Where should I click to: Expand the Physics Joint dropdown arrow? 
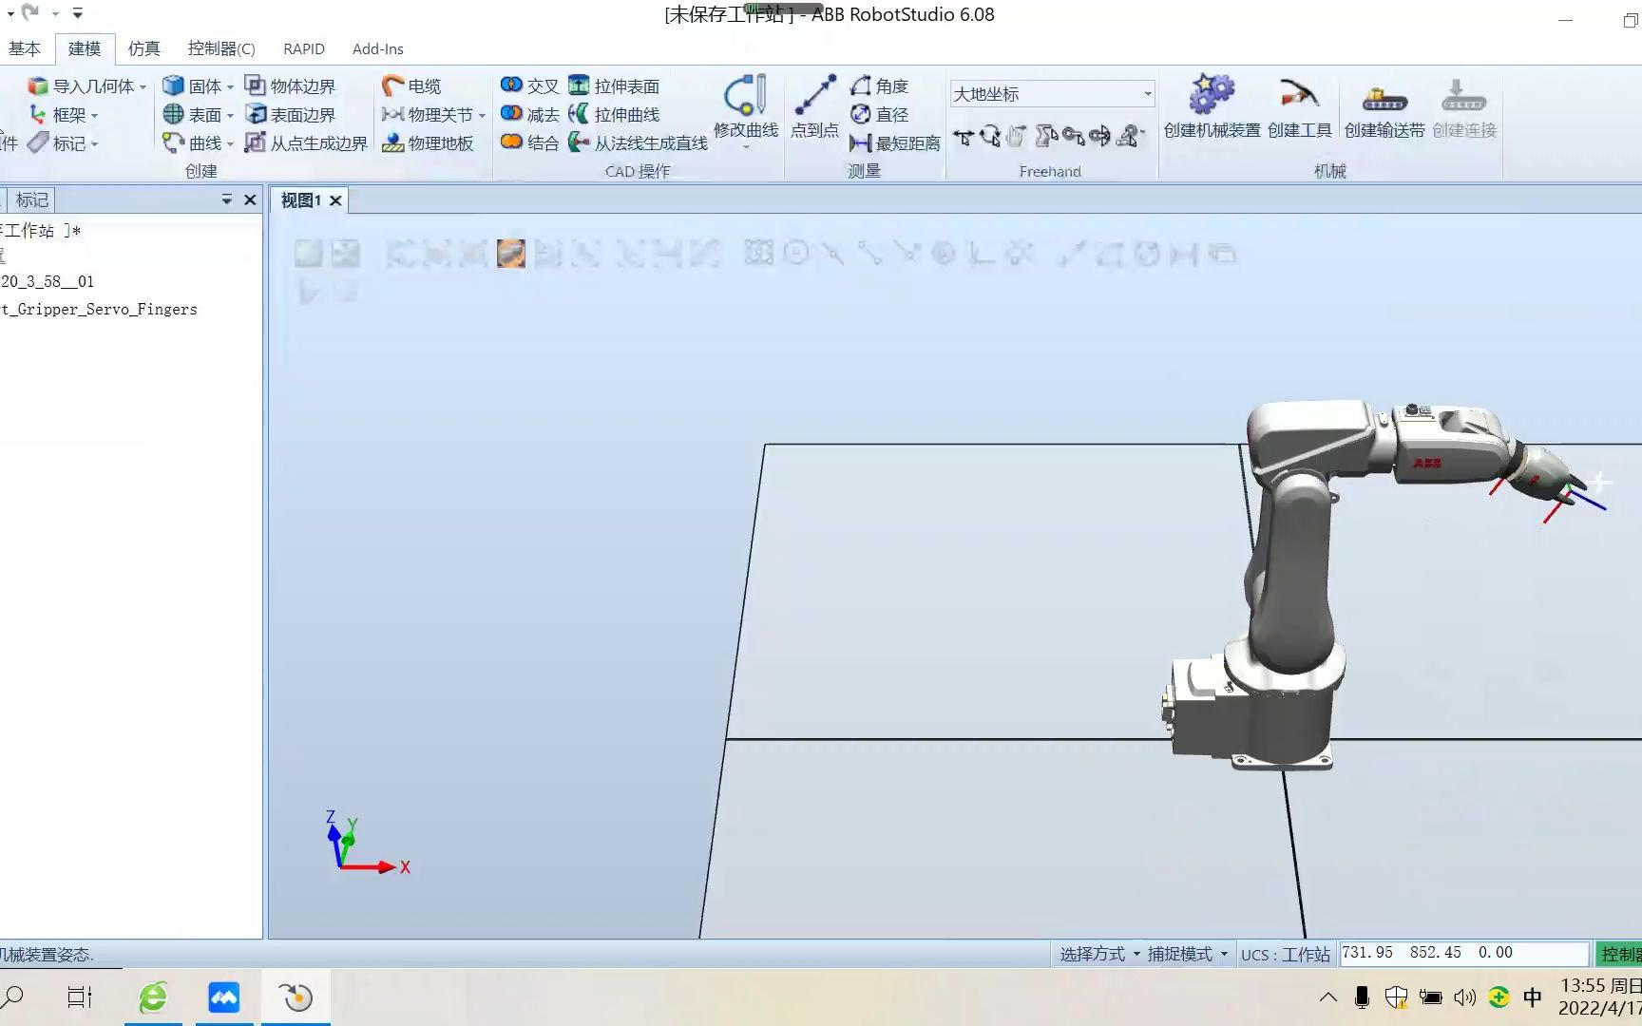482,116
